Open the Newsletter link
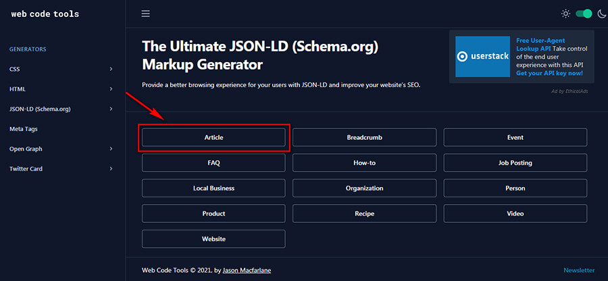Viewport: 608px width, 281px height. click(579, 271)
